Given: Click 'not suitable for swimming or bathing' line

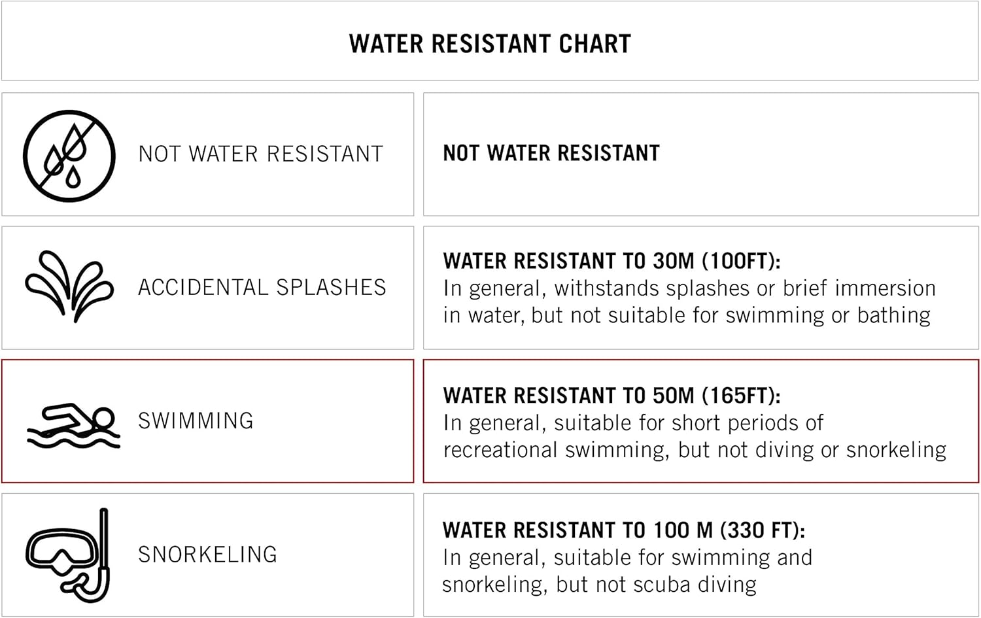Looking at the screenshot, I should (x=687, y=315).
